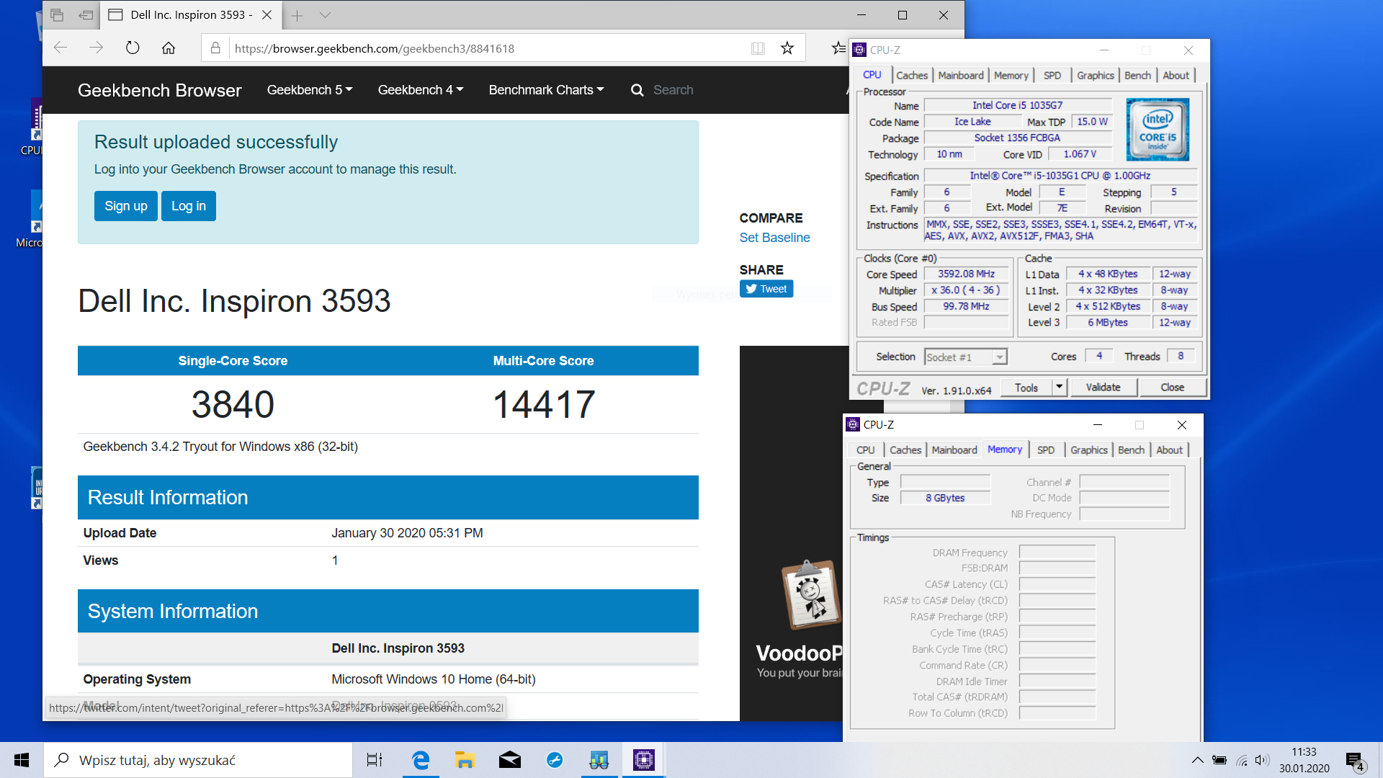Open Mainboard tab in lower CPU-Z
Screen dimensions: 1383x778
click(954, 450)
